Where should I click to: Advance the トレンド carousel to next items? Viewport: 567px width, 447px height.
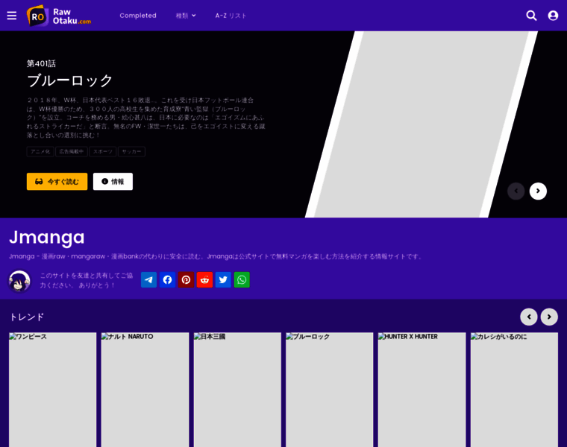coord(549,317)
